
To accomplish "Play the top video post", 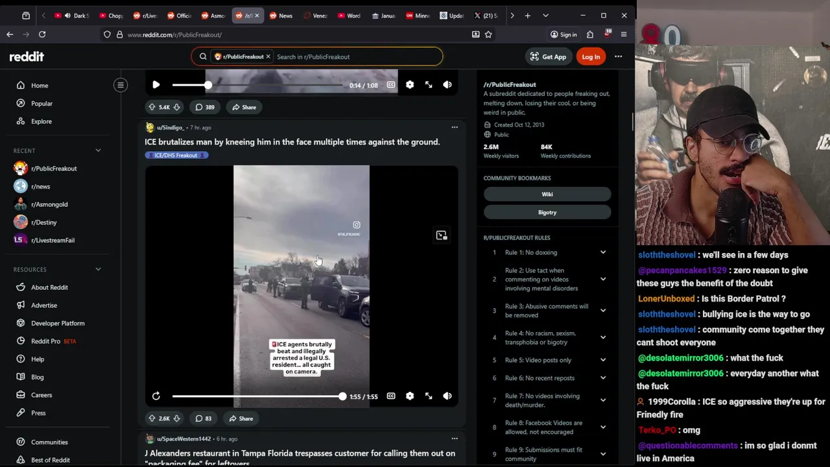I will [x=156, y=85].
